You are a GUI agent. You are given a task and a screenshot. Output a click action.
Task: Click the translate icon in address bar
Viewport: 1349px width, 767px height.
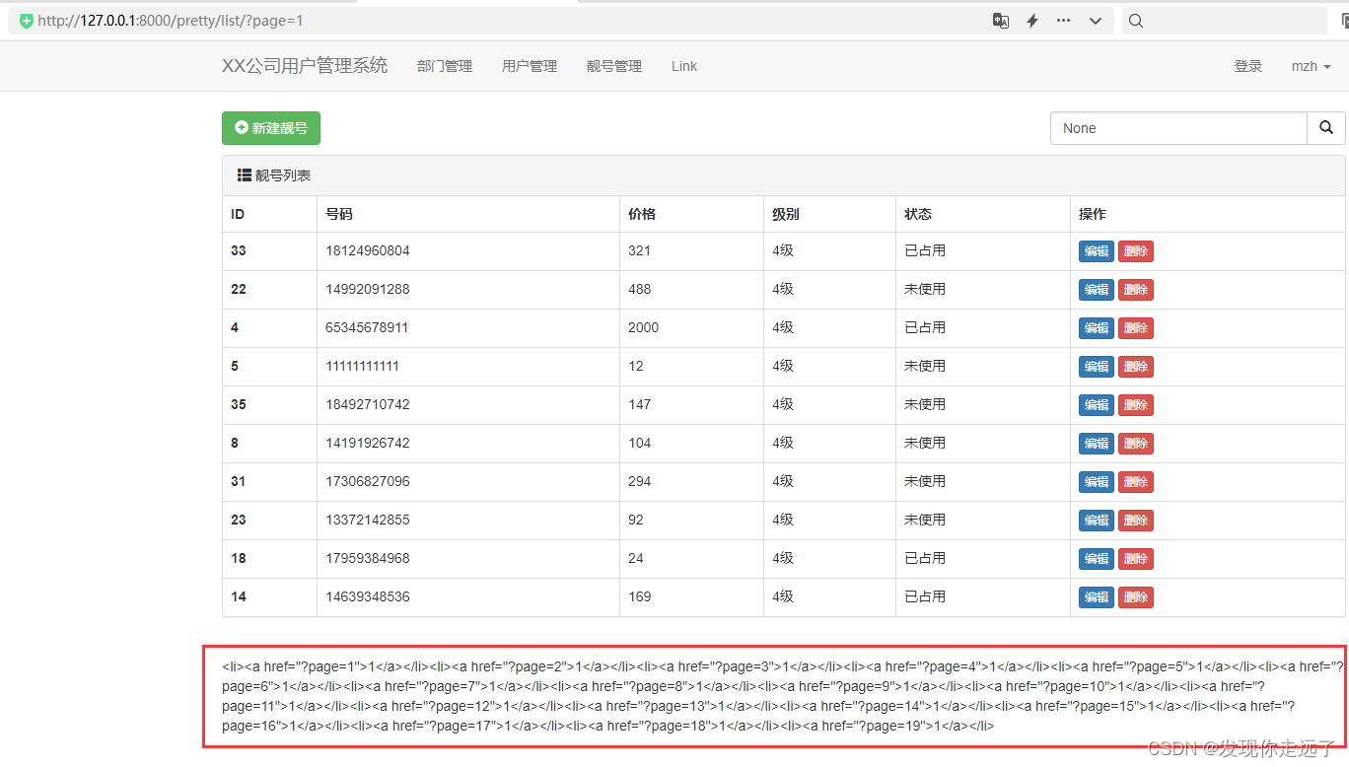[1001, 21]
